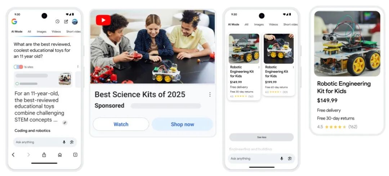The height and width of the screenshot is (176, 389).
Task: Go to home via browser toolbar icon
Action: point(60,155)
